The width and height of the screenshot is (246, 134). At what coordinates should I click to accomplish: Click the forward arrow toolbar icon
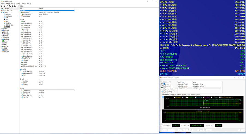(x=4, y=6)
